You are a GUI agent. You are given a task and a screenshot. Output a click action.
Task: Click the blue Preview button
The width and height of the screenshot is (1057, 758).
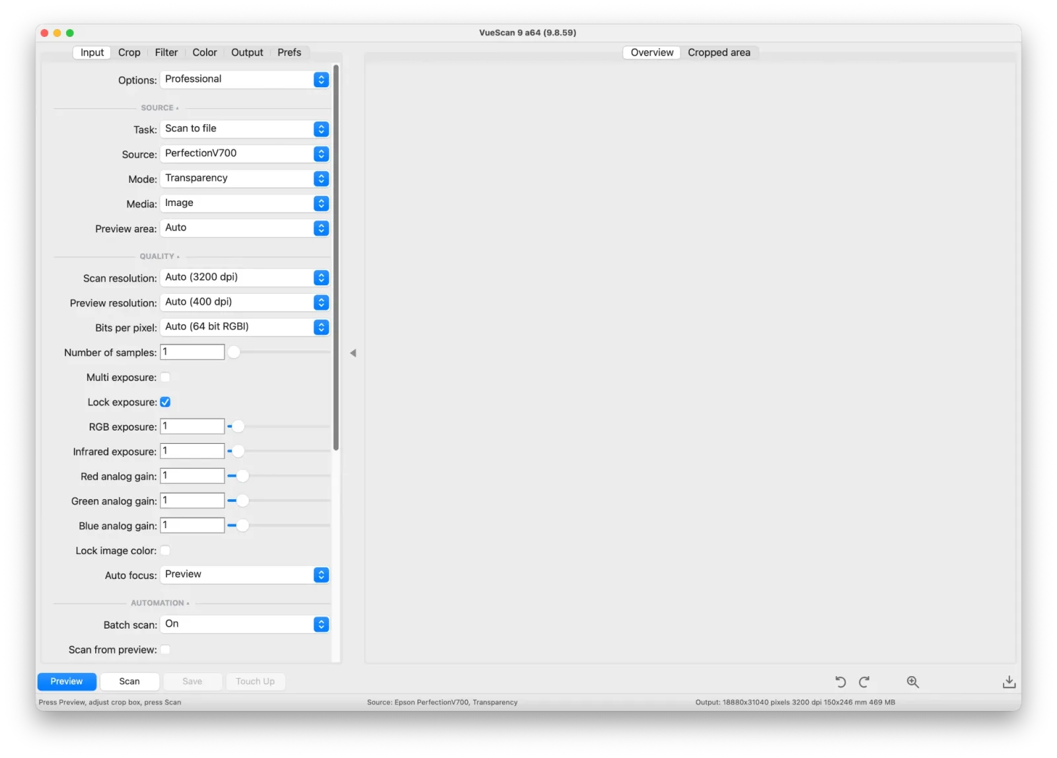[67, 681]
